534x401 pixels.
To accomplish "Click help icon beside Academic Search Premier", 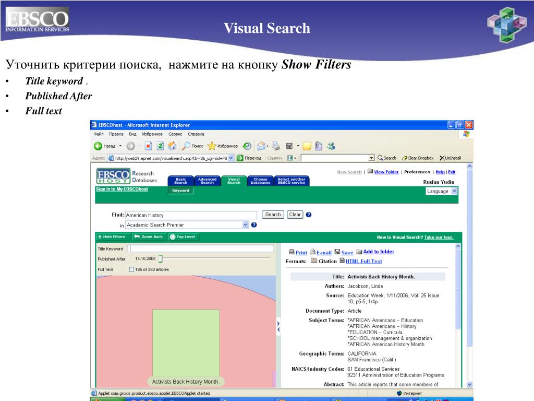I will coord(254,225).
